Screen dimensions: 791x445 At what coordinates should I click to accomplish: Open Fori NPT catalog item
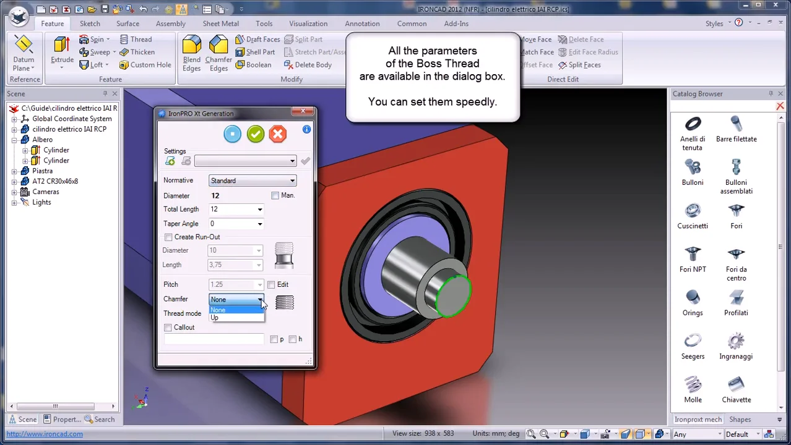693,260
